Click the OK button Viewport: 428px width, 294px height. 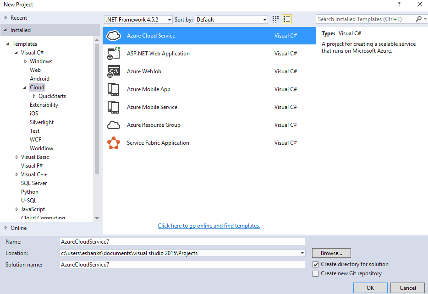(370, 288)
